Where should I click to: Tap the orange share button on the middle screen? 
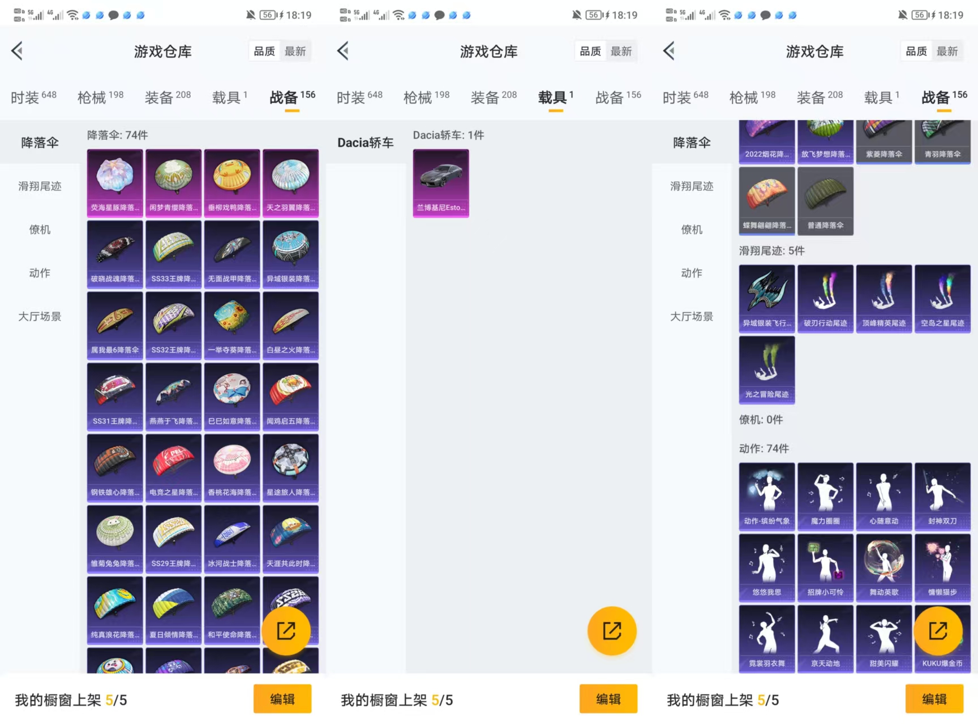[x=612, y=631]
